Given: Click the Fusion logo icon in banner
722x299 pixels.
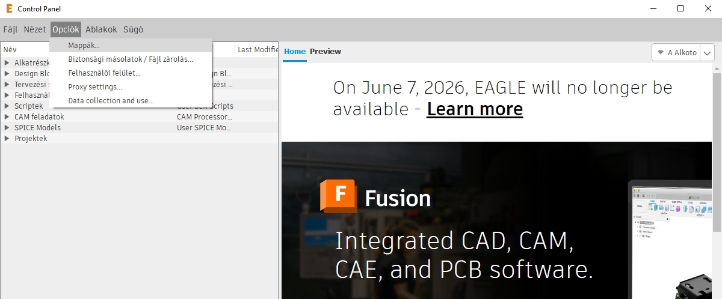Looking at the screenshot, I should pyautogui.click(x=338, y=196).
